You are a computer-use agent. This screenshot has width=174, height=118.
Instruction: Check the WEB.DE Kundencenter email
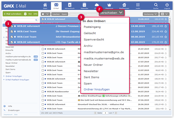pyautogui.click(x=43, y=92)
